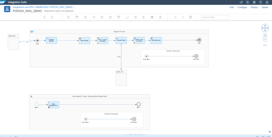Image resolution: width=272 pixels, height=137 pixels.
Task: Open the product switch grid icon
Action: click(254, 2)
